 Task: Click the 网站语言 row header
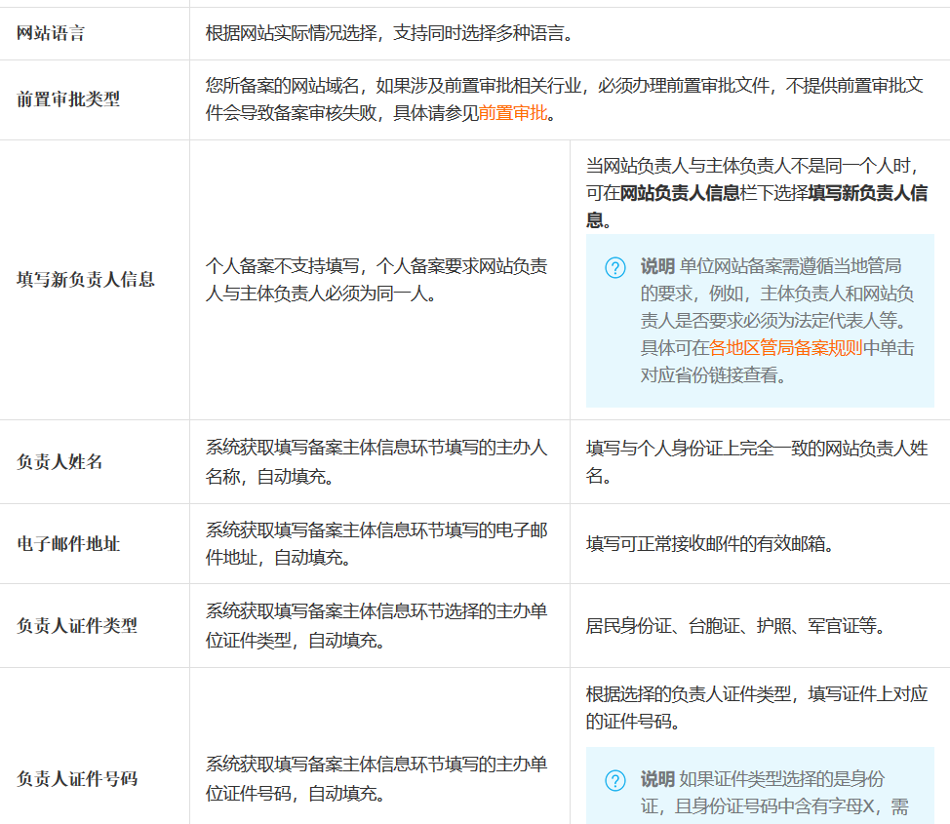(51, 33)
